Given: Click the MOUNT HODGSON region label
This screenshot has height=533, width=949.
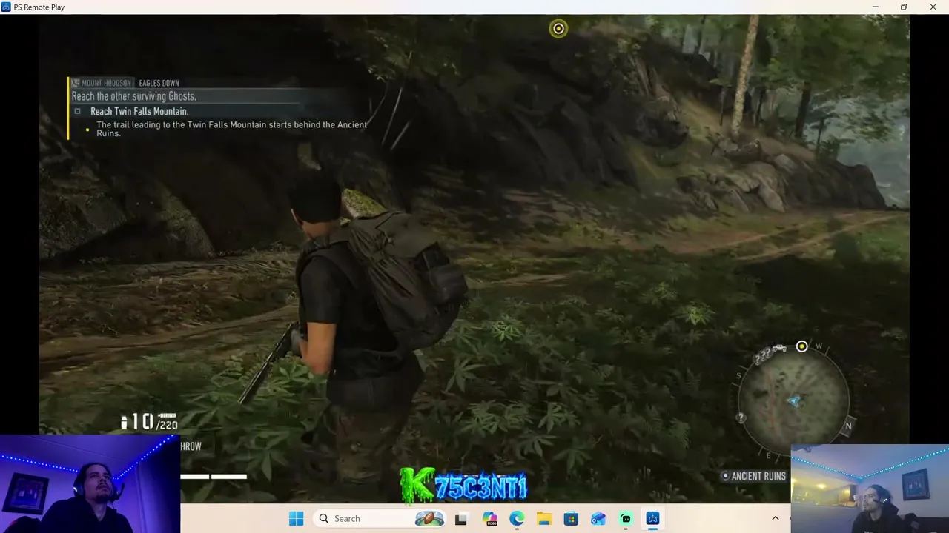Looking at the screenshot, I should (106, 83).
